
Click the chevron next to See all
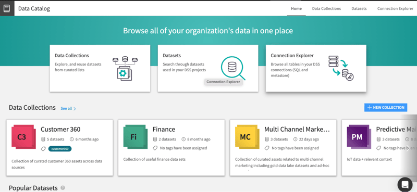75,109
